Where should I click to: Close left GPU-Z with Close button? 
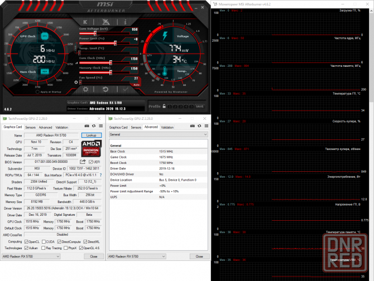pos(94,256)
